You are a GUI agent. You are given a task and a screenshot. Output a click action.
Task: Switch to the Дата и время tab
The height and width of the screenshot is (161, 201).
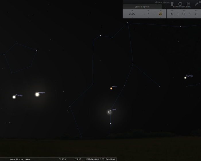142,7
